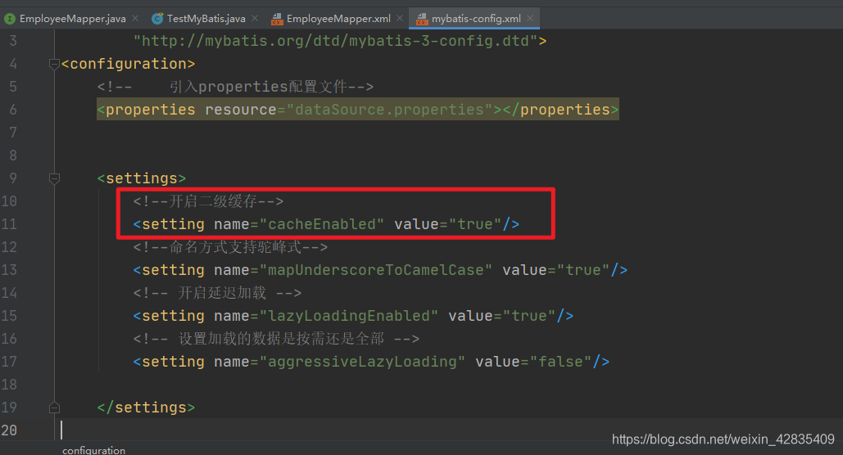Click the mapUnderscoreToCamelCase setting name
The width and height of the screenshot is (843, 455).
click(376, 270)
